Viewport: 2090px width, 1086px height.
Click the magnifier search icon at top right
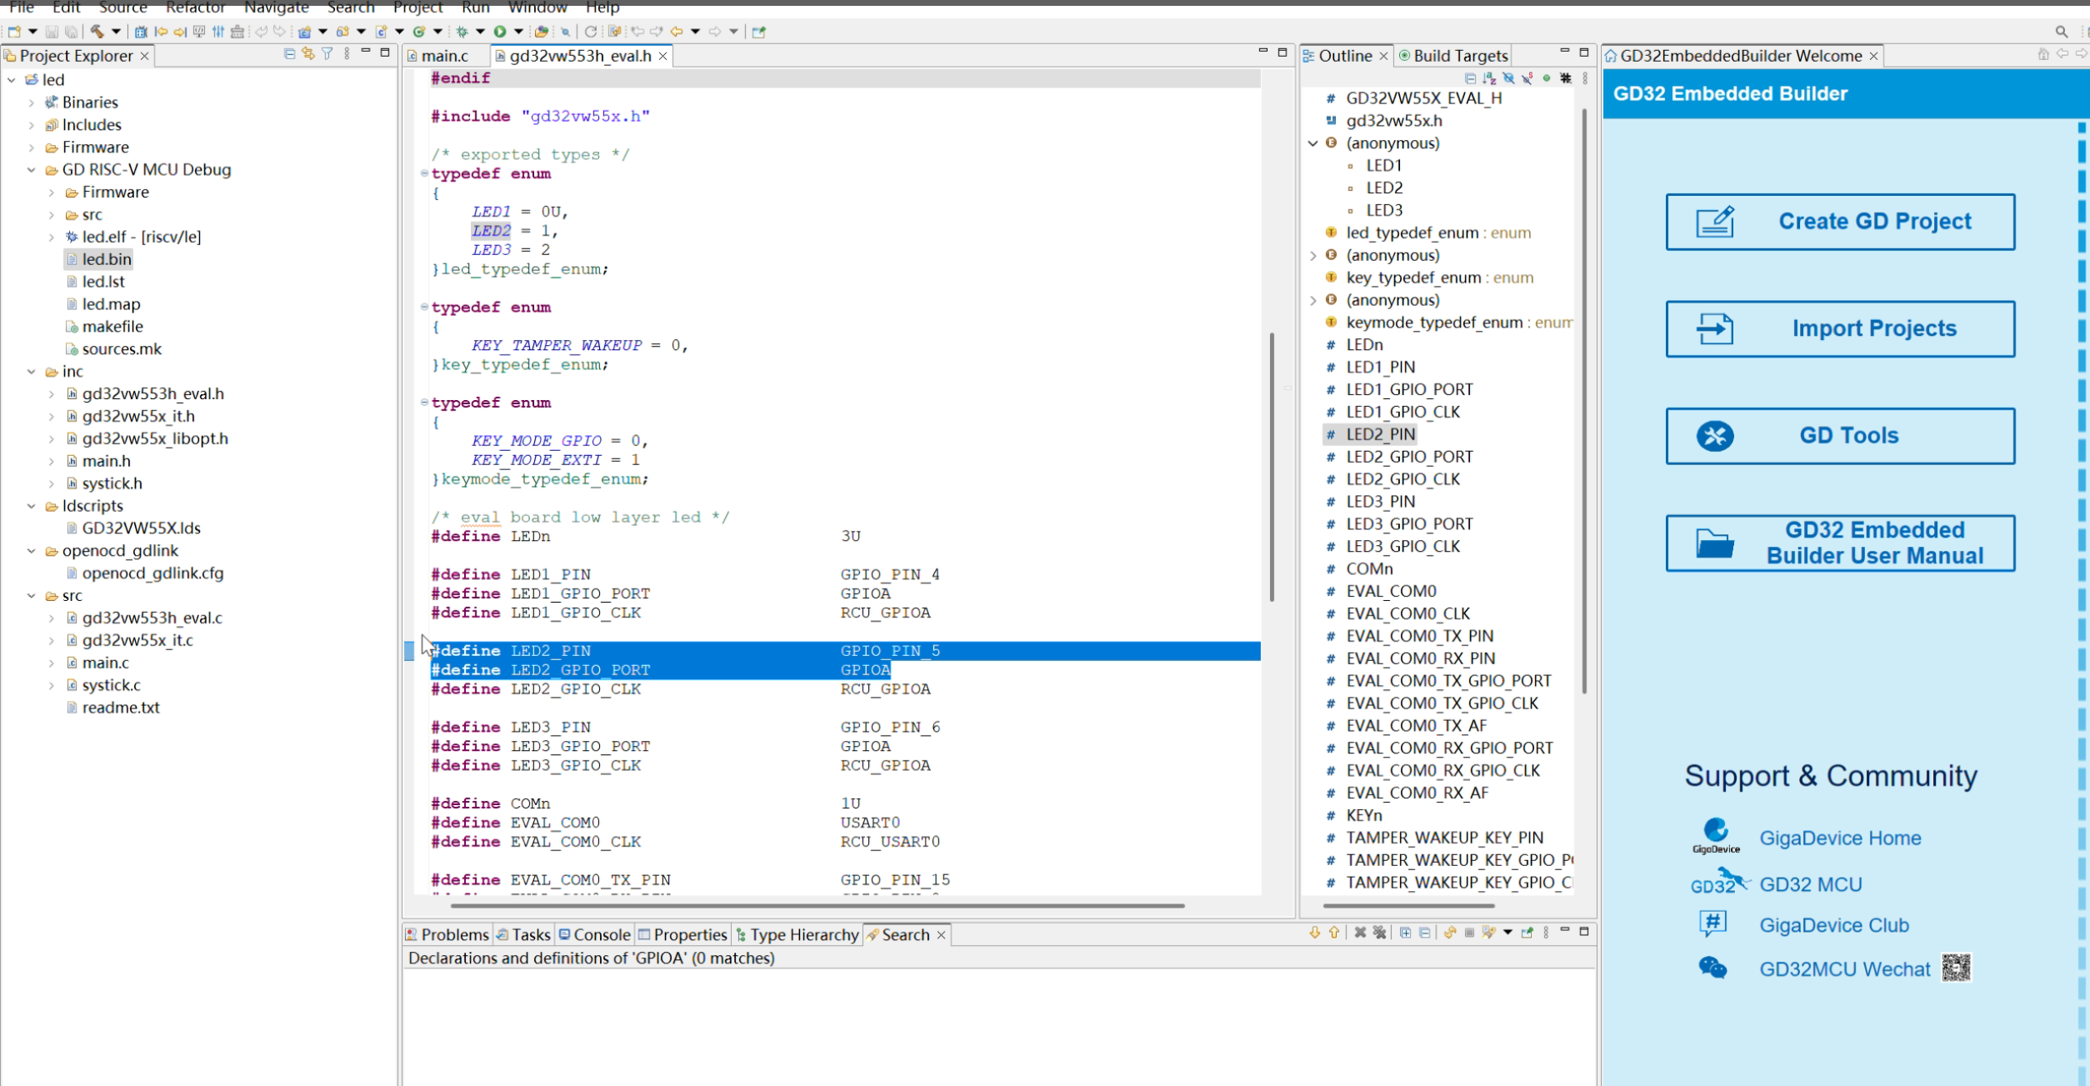pos(2061,32)
